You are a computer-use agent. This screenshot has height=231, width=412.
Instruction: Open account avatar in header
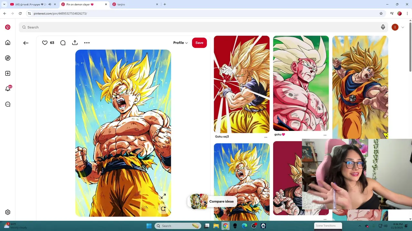coord(395,27)
